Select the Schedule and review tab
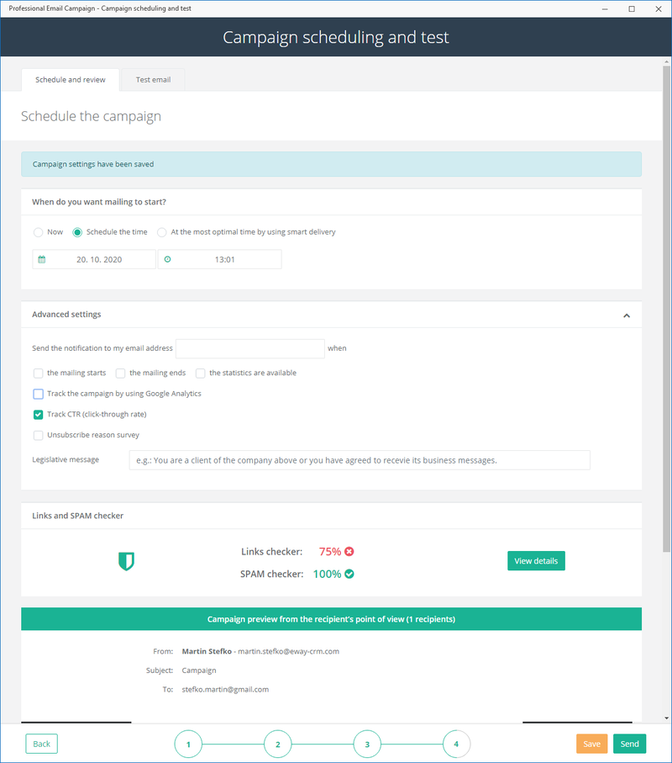This screenshot has height=763, width=672. pos(71,80)
